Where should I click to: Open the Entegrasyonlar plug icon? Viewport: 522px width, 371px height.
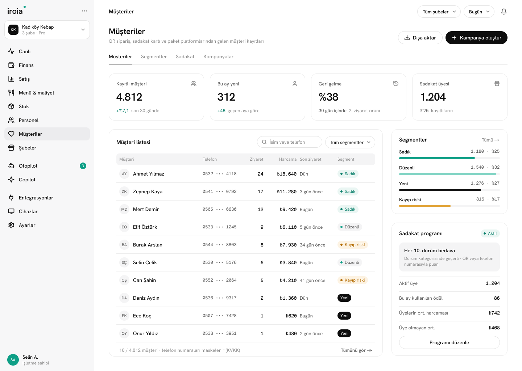tap(11, 198)
